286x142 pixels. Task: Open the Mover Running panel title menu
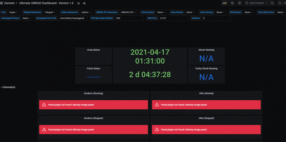pos(206,50)
